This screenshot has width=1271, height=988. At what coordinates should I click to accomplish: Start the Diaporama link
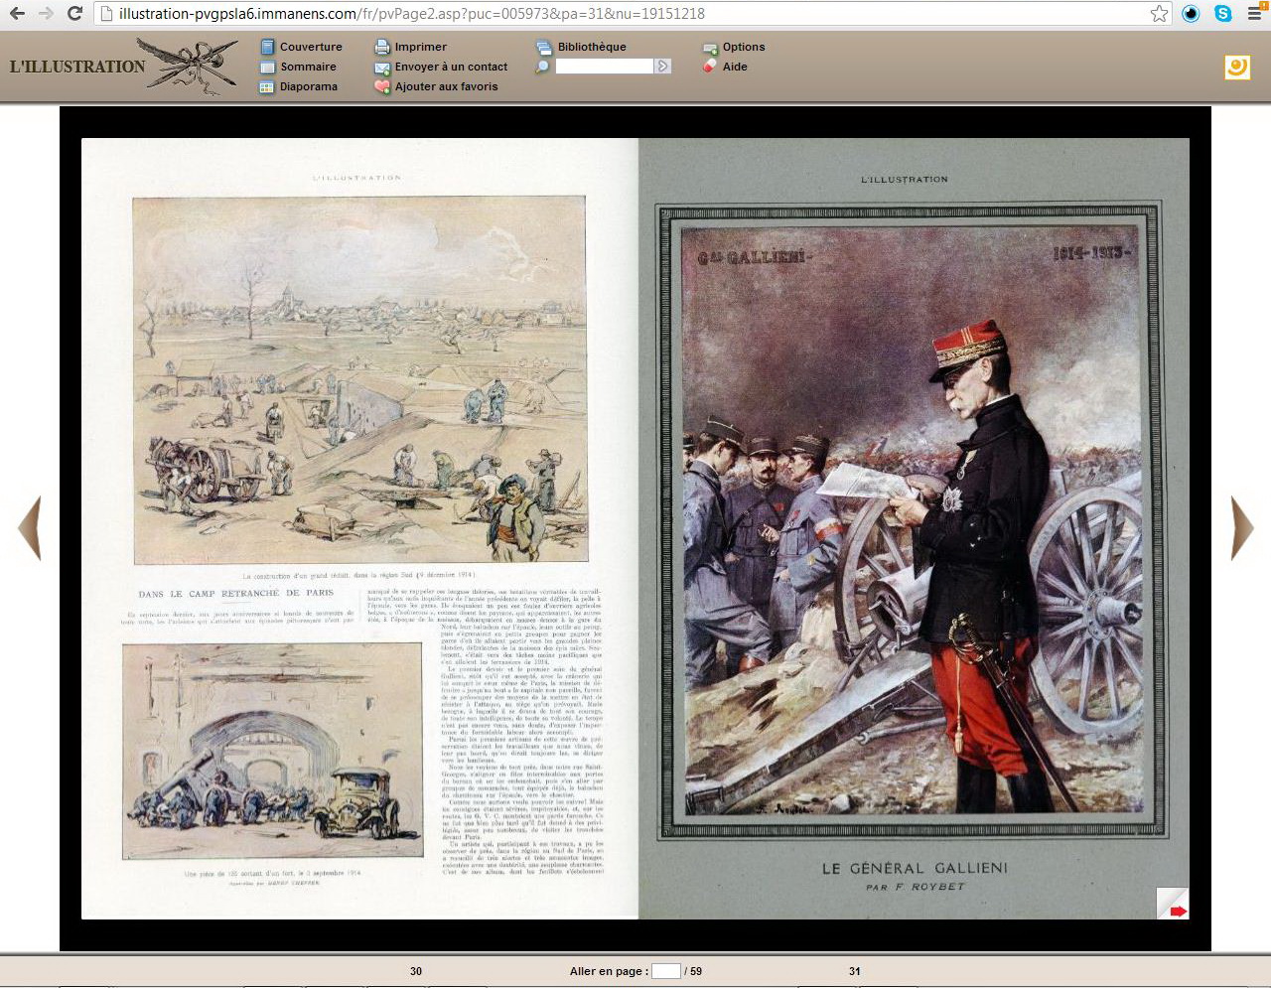(x=309, y=86)
